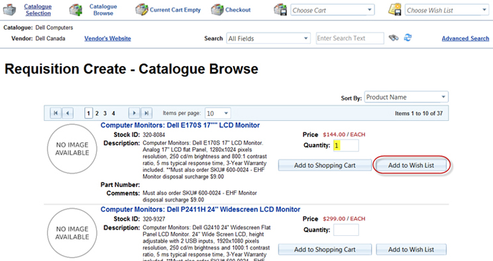Click the previous page arrow icon
493x261 pixels.
click(68, 113)
